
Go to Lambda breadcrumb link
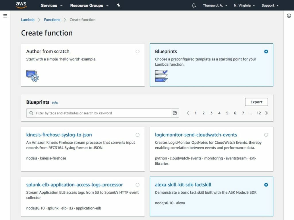(x=28, y=20)
